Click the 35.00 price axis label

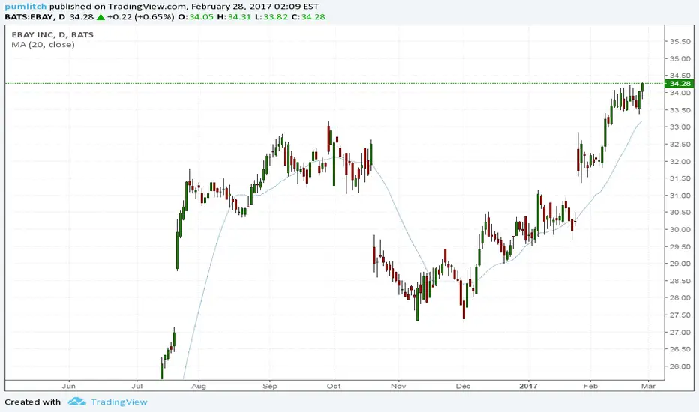(679, 58)
